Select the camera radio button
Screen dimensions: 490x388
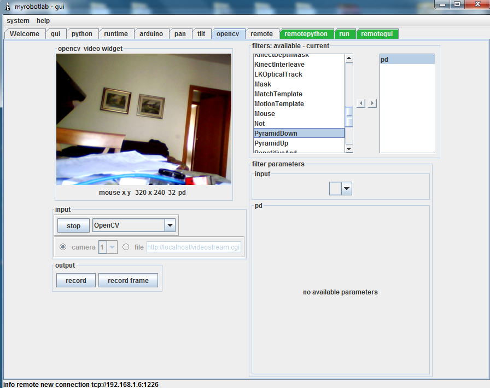tap(63, 247)
